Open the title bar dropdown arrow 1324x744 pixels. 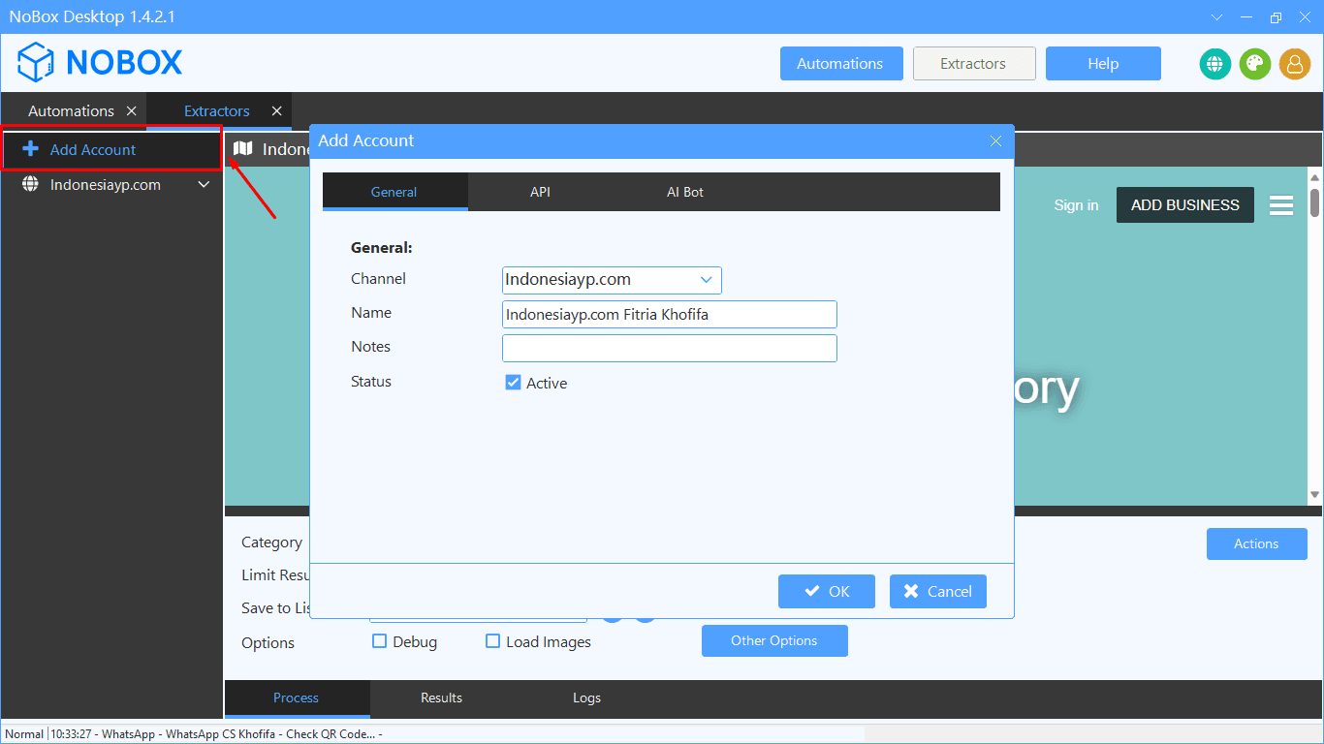[x=1216, y=16]
